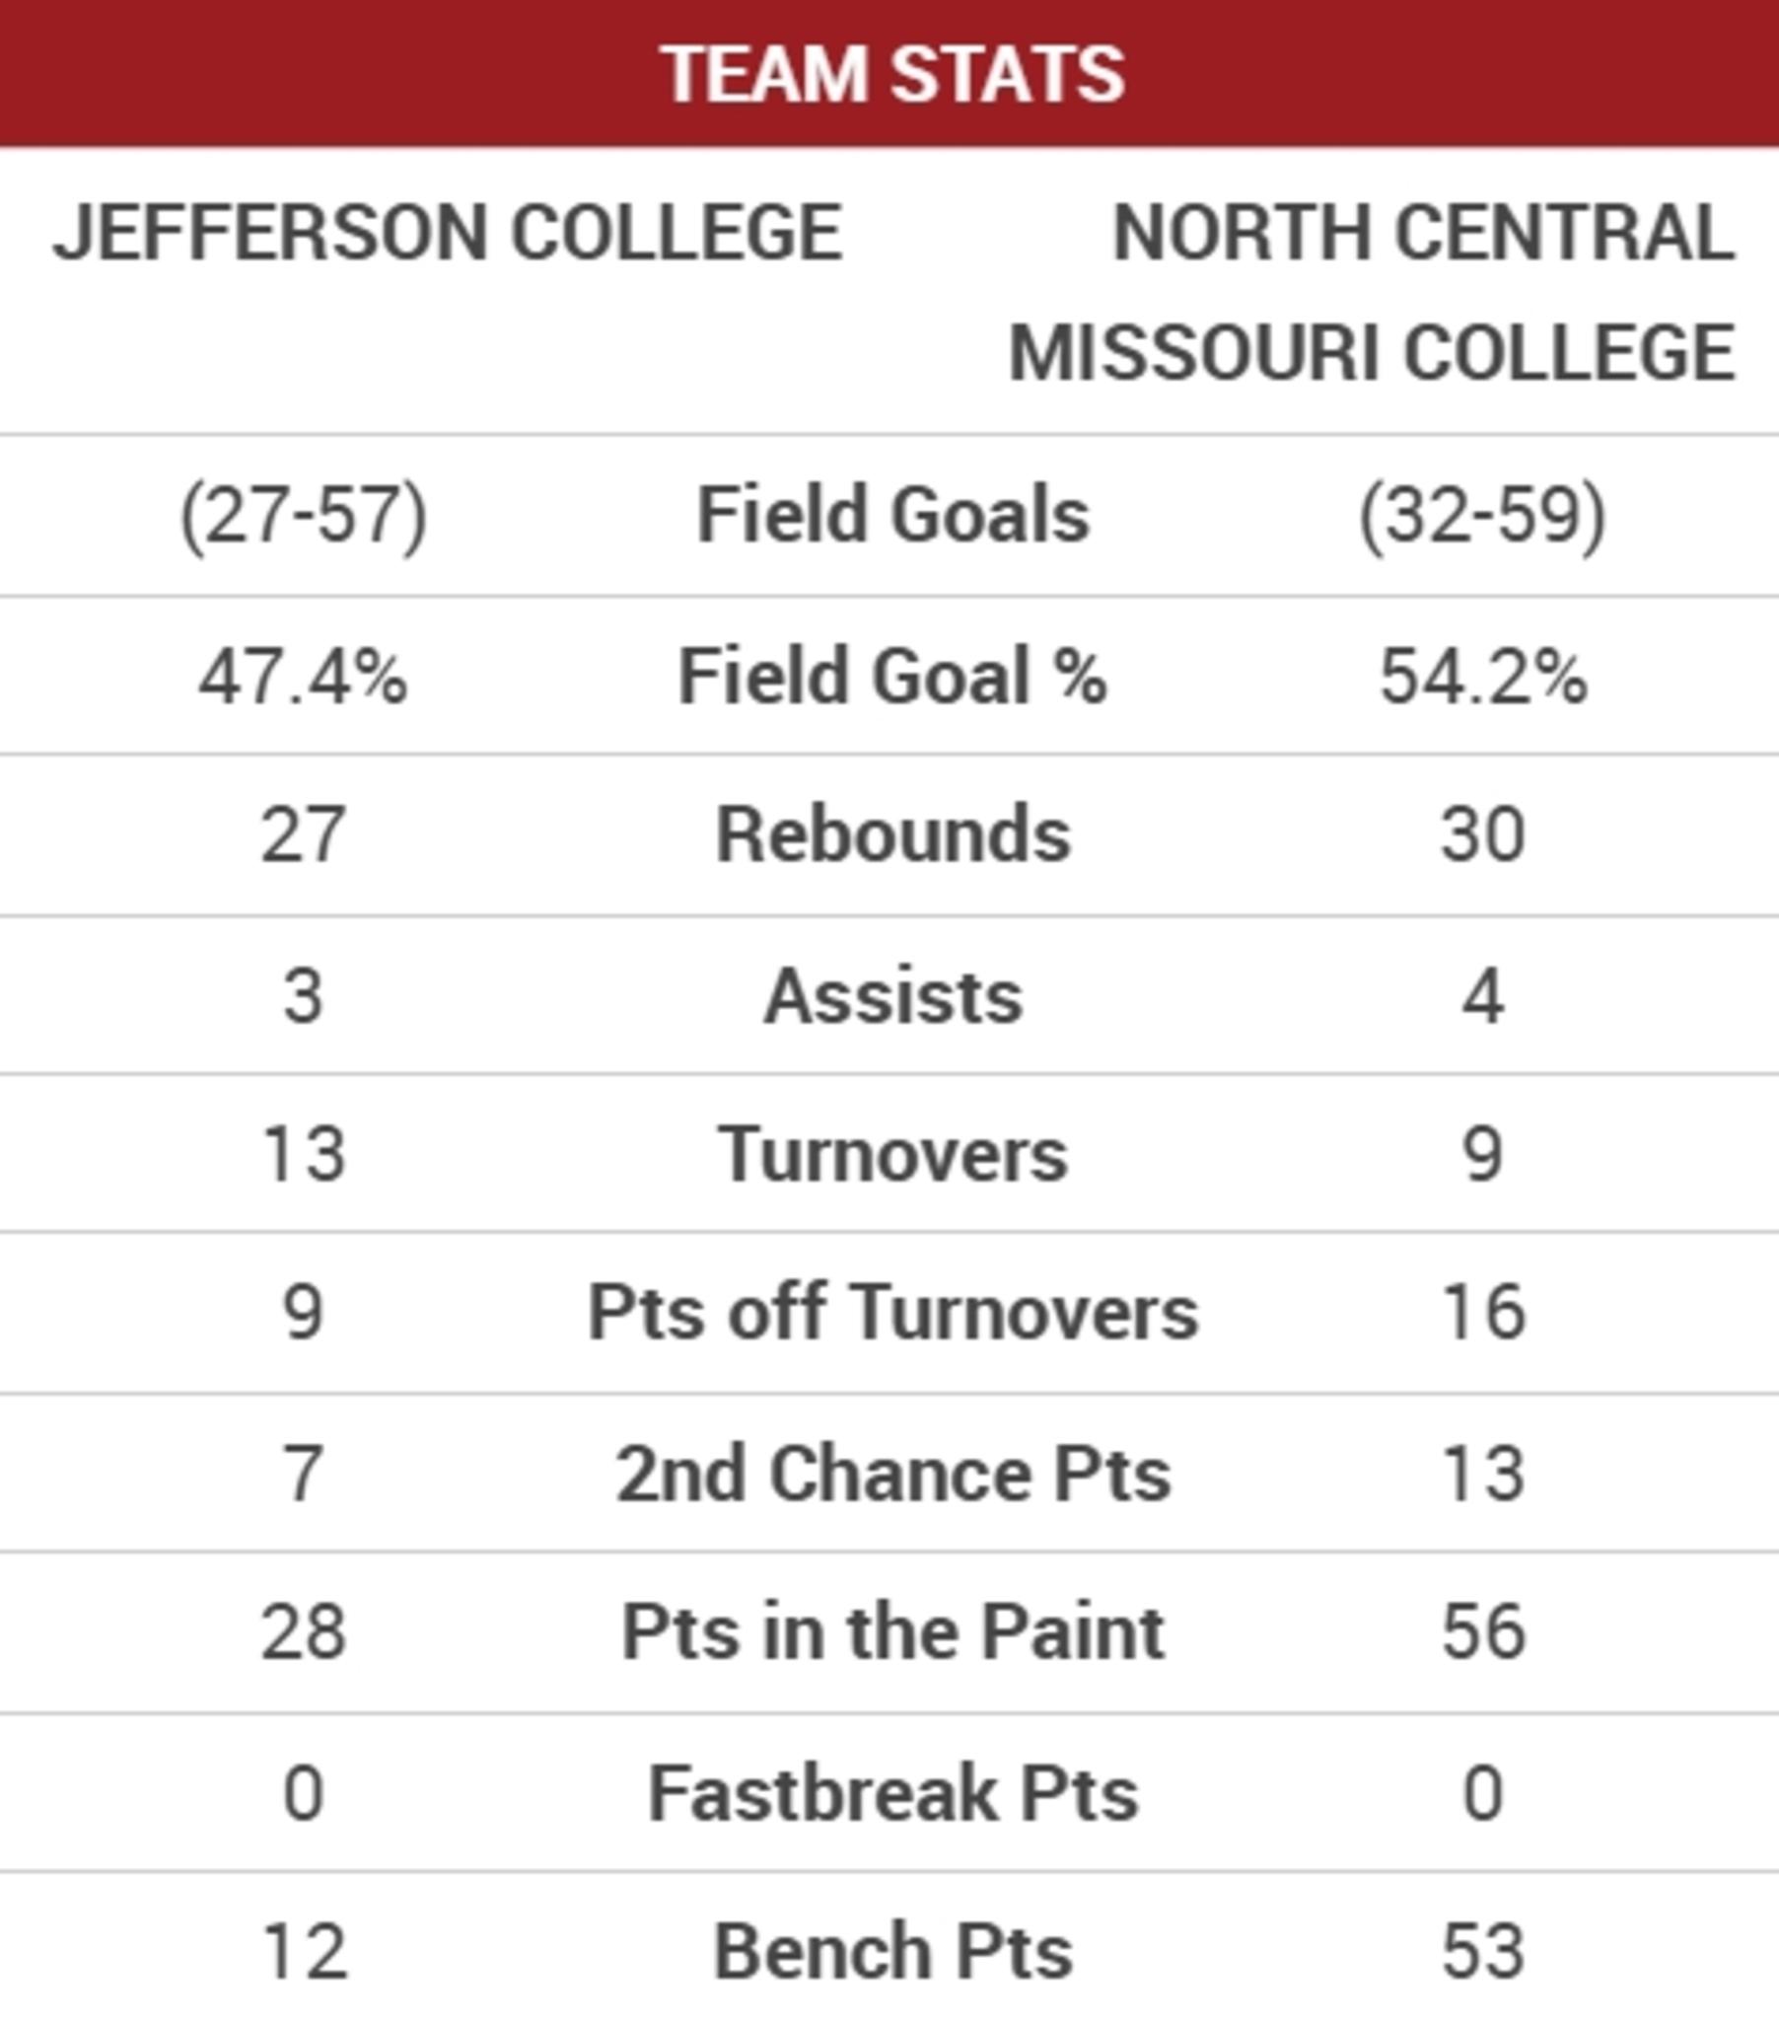Click the Field Goal % label
The width and height of the screenshot is (1779, 2020).
click(x=892, y=677)
